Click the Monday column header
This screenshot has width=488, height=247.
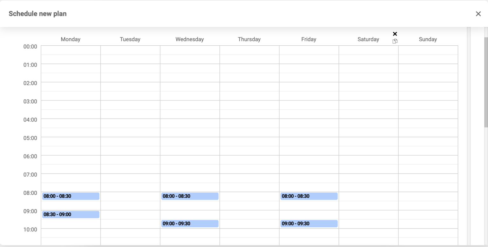click(71, 39)
